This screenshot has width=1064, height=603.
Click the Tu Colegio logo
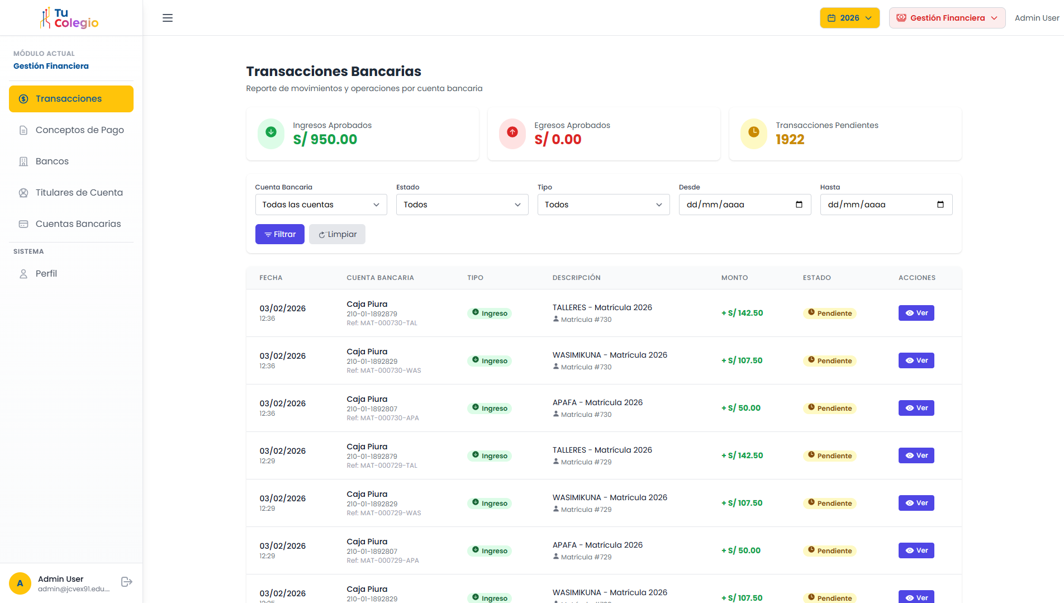coord(70,18)
